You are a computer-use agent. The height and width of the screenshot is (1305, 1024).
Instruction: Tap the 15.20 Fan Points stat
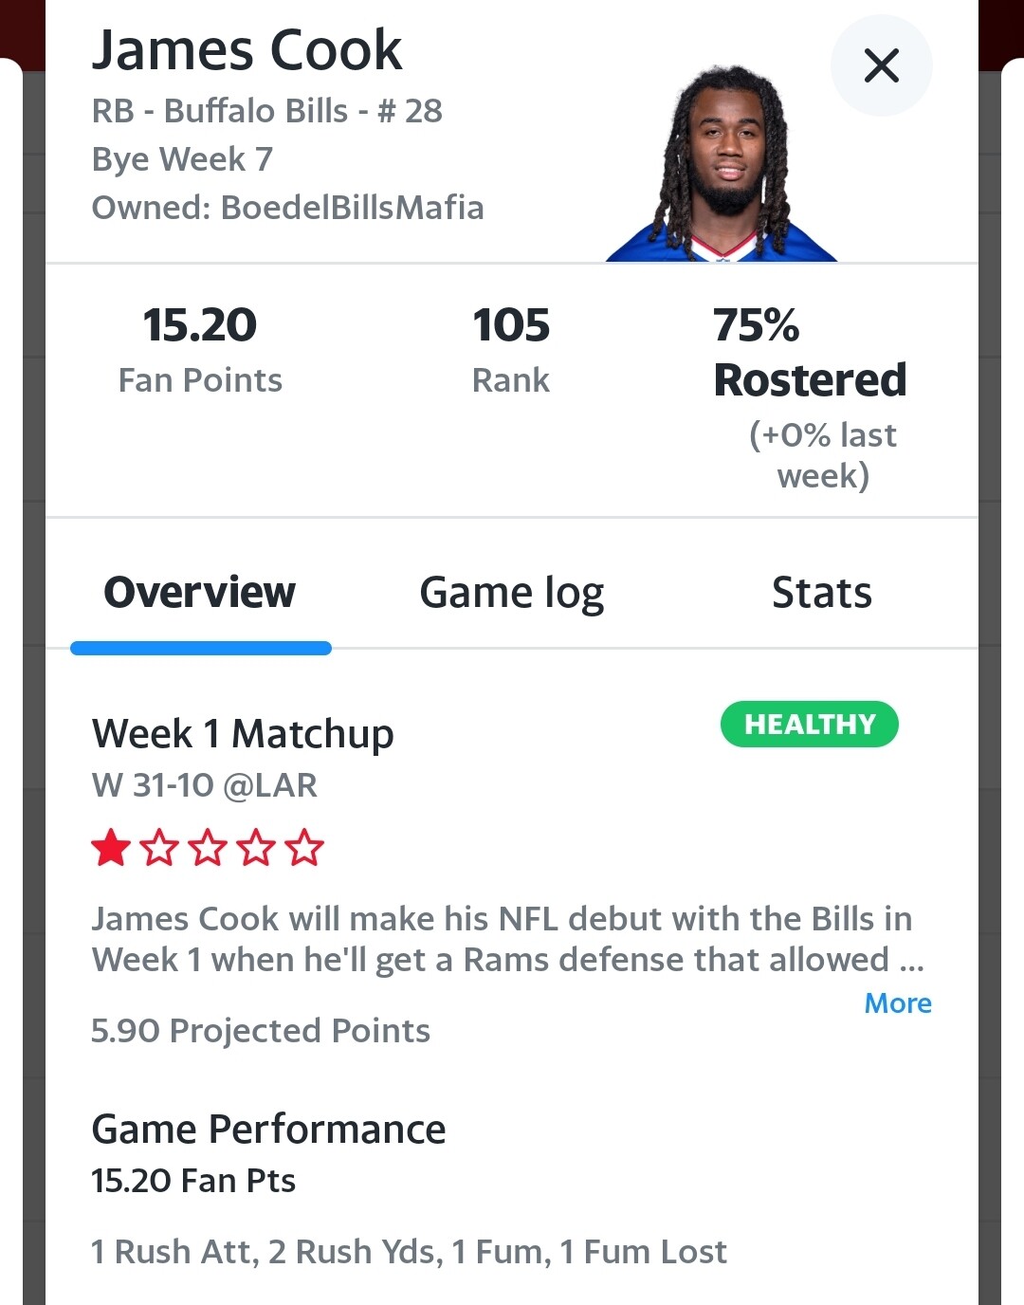tap(200, 349)
